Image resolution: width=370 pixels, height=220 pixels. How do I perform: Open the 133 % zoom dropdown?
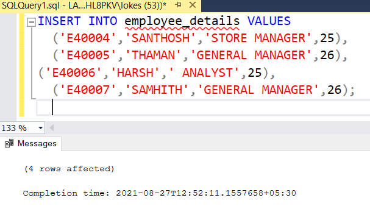click(x=40, y=128)
